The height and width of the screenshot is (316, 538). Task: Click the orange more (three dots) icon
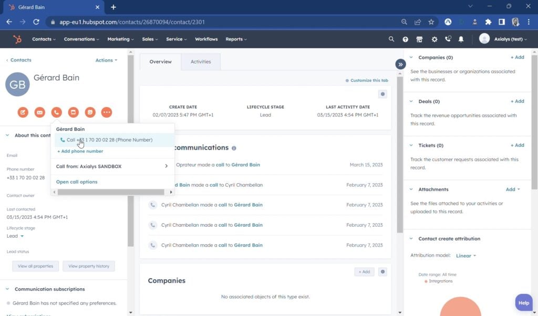coord(107,112)
